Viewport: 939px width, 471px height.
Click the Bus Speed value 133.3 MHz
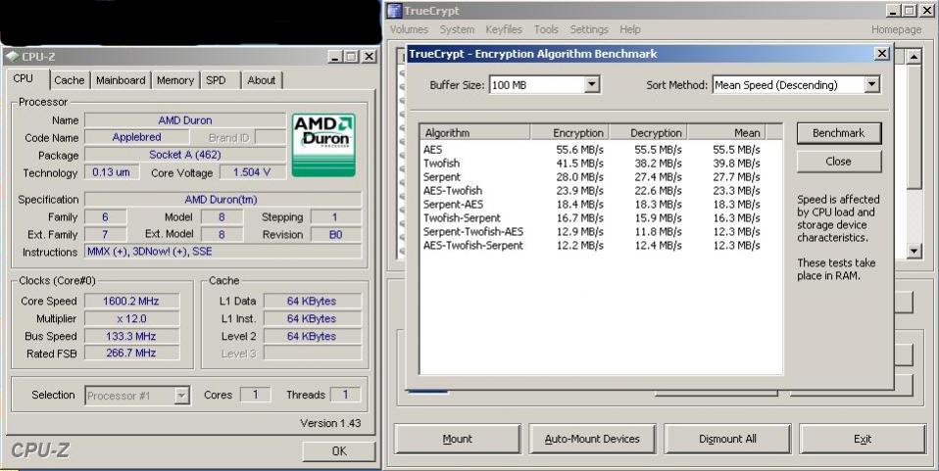pyautogui.click(x=131, y=336)
